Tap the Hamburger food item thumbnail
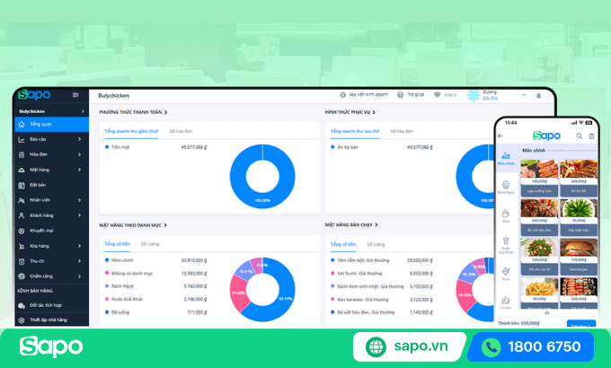611x368 pixels. point(577,254)
